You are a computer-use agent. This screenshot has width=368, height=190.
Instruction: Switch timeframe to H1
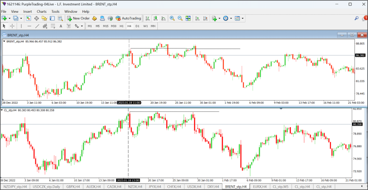122,26
